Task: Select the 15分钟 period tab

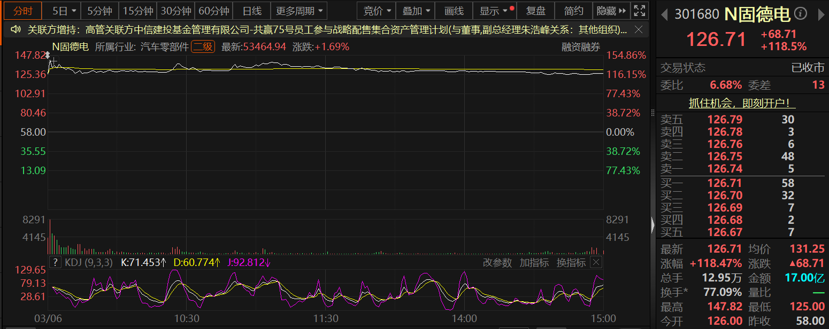Action: click(x=138, y=11)
